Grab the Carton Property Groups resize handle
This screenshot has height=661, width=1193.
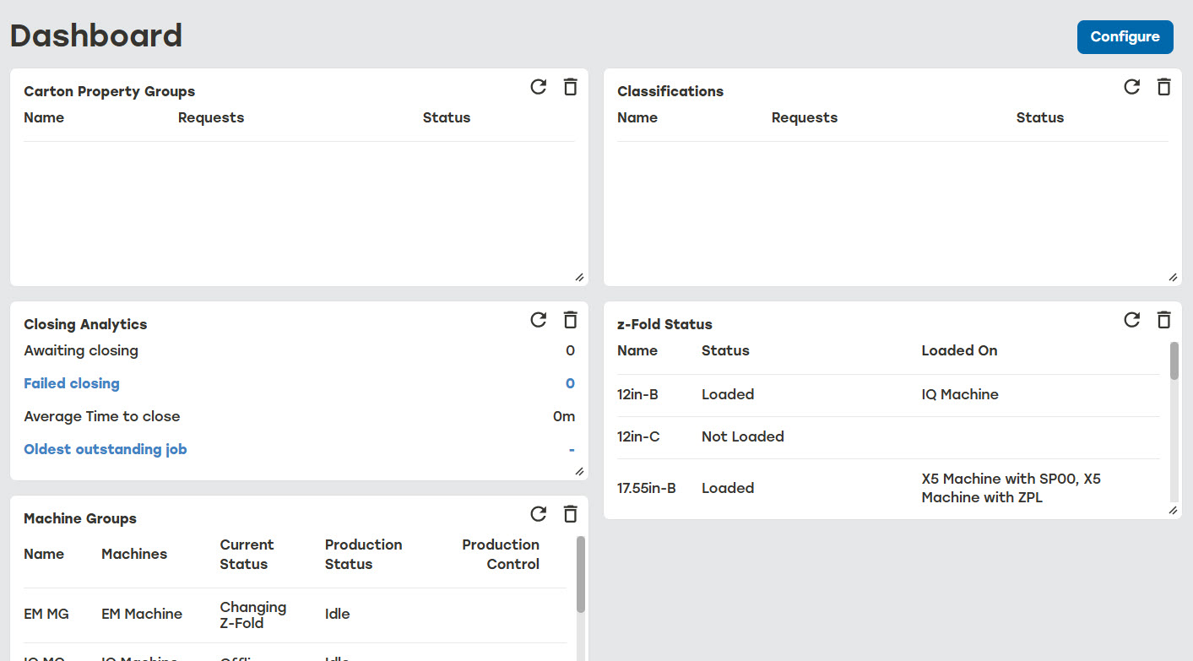pos(579,277)
